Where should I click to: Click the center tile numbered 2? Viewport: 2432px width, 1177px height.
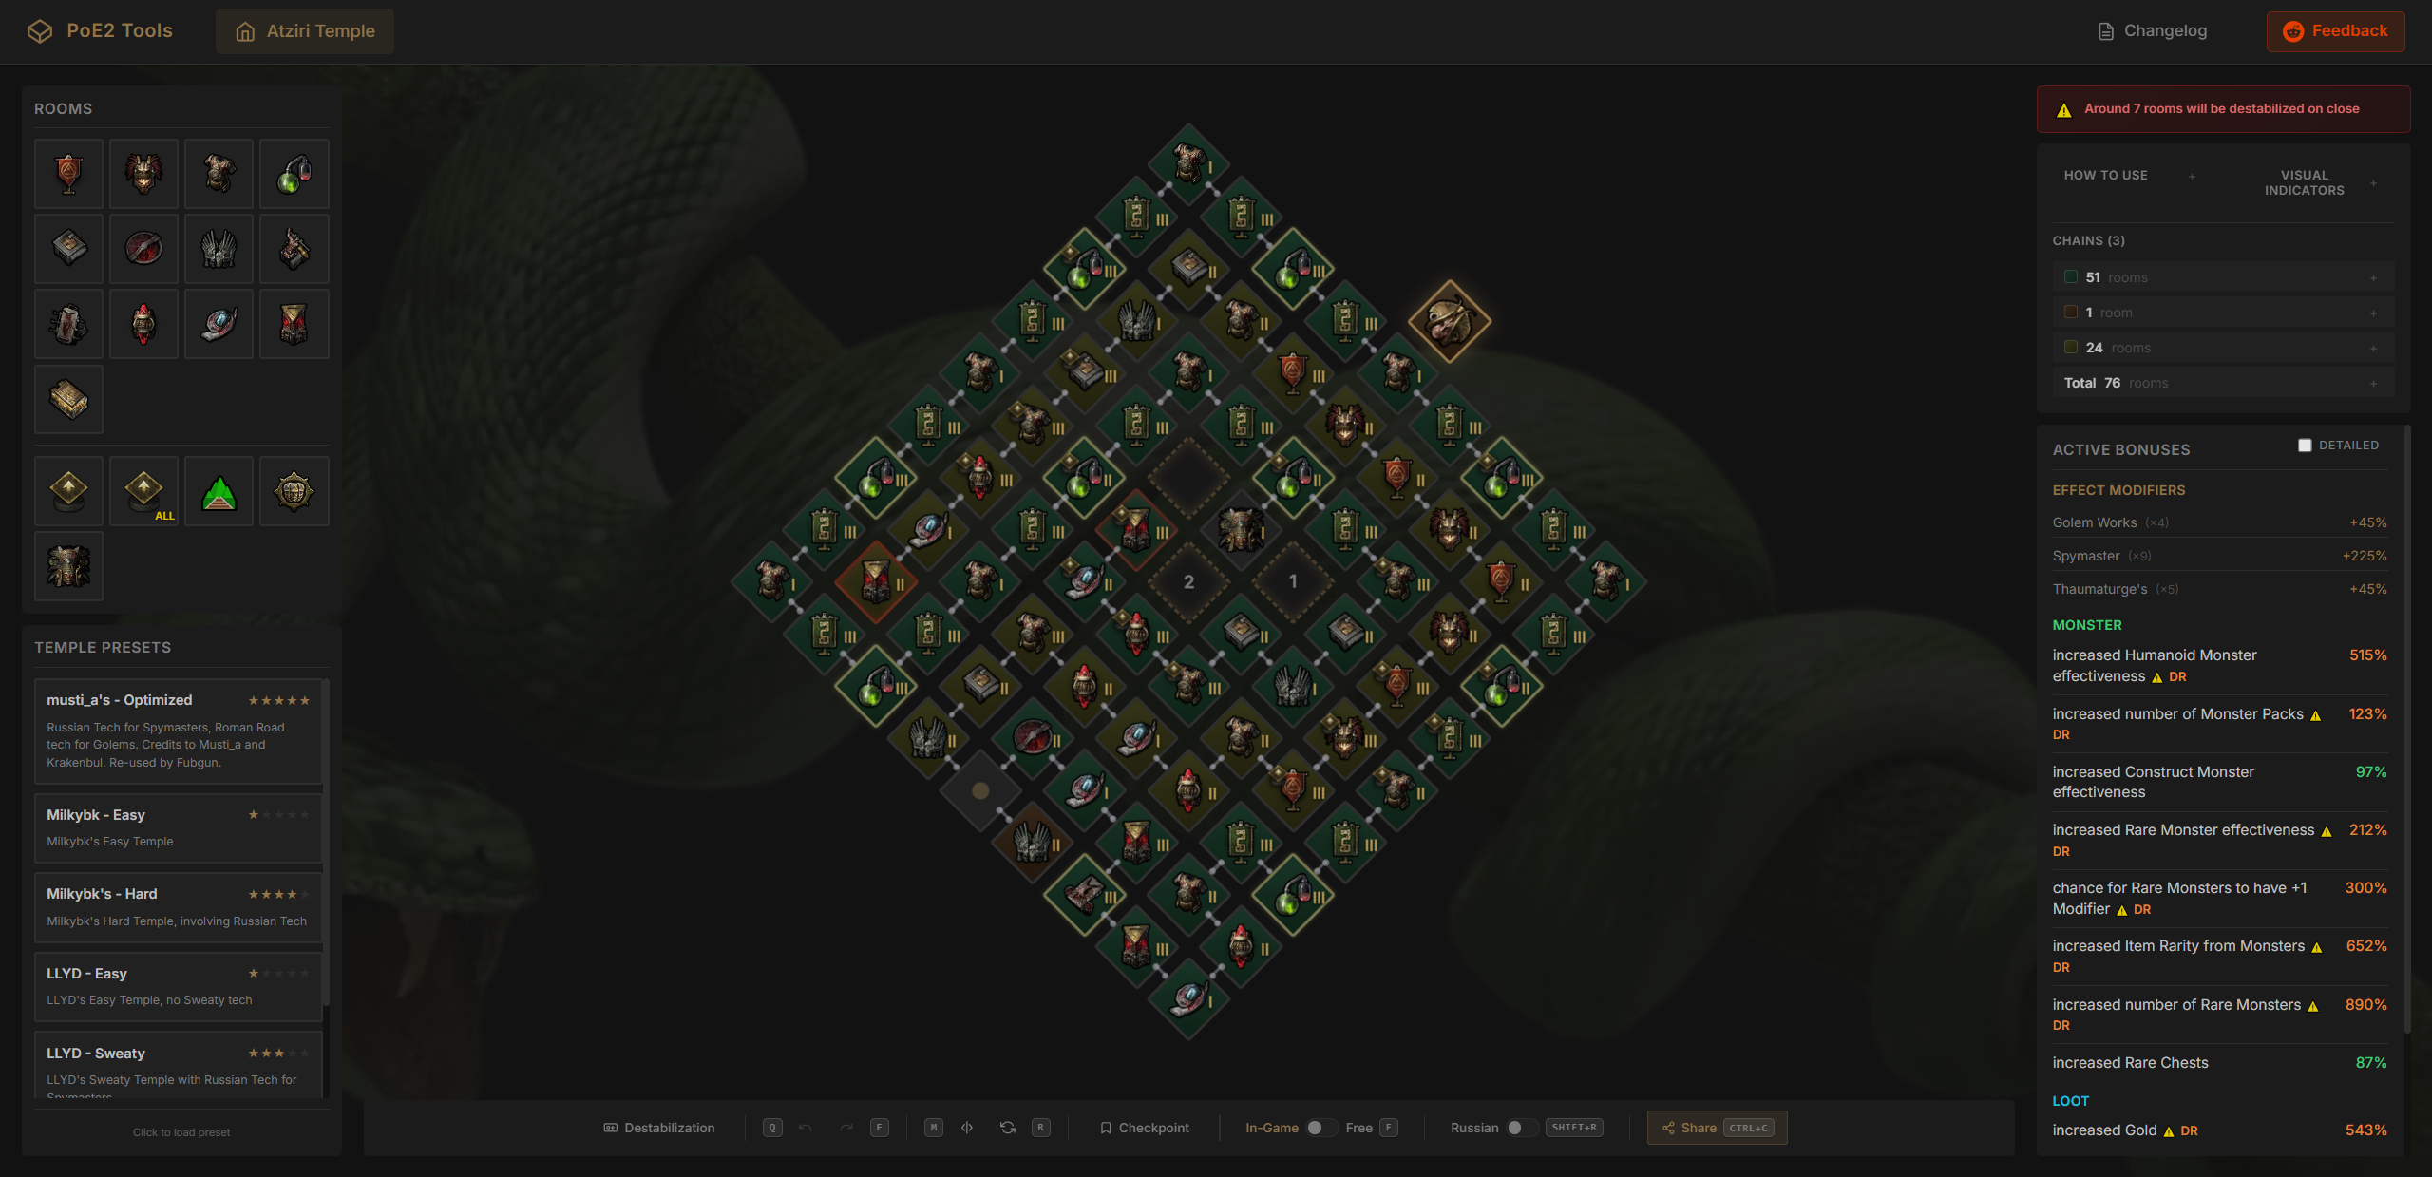tap(1188, 581)
